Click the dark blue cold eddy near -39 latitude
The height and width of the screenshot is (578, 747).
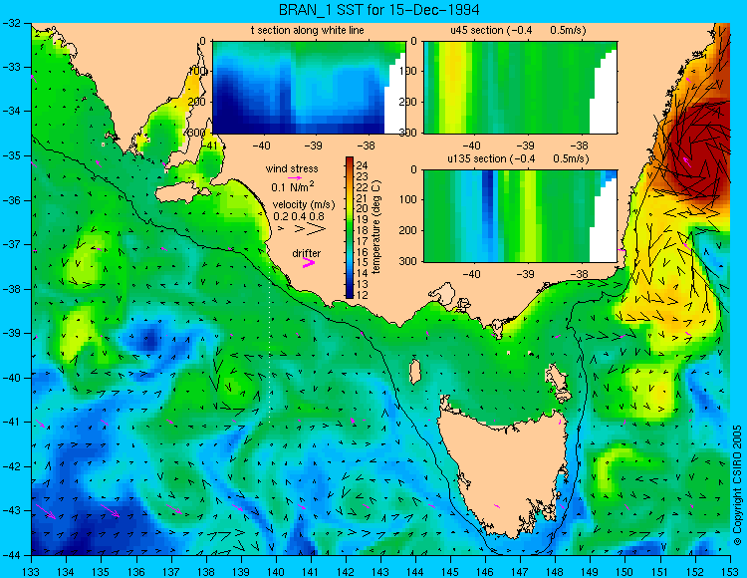[149, 340]
